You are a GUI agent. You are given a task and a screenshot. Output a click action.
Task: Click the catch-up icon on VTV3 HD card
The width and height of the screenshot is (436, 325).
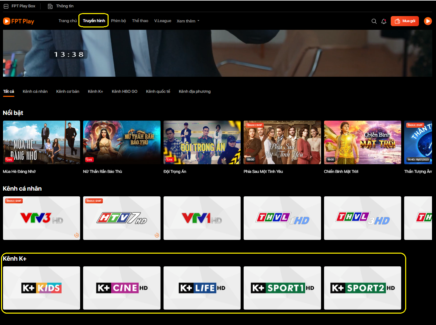[76, 235]
